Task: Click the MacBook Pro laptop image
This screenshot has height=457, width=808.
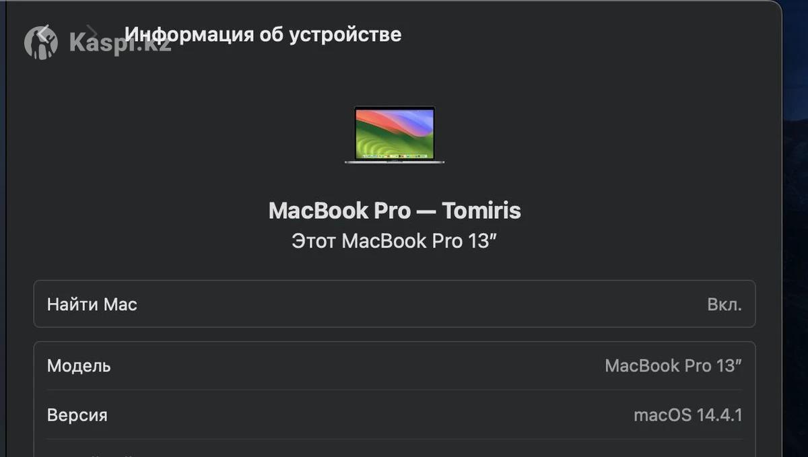Action: coord(395,135)
